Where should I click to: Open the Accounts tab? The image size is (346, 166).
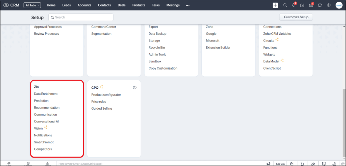coord(84,5)
